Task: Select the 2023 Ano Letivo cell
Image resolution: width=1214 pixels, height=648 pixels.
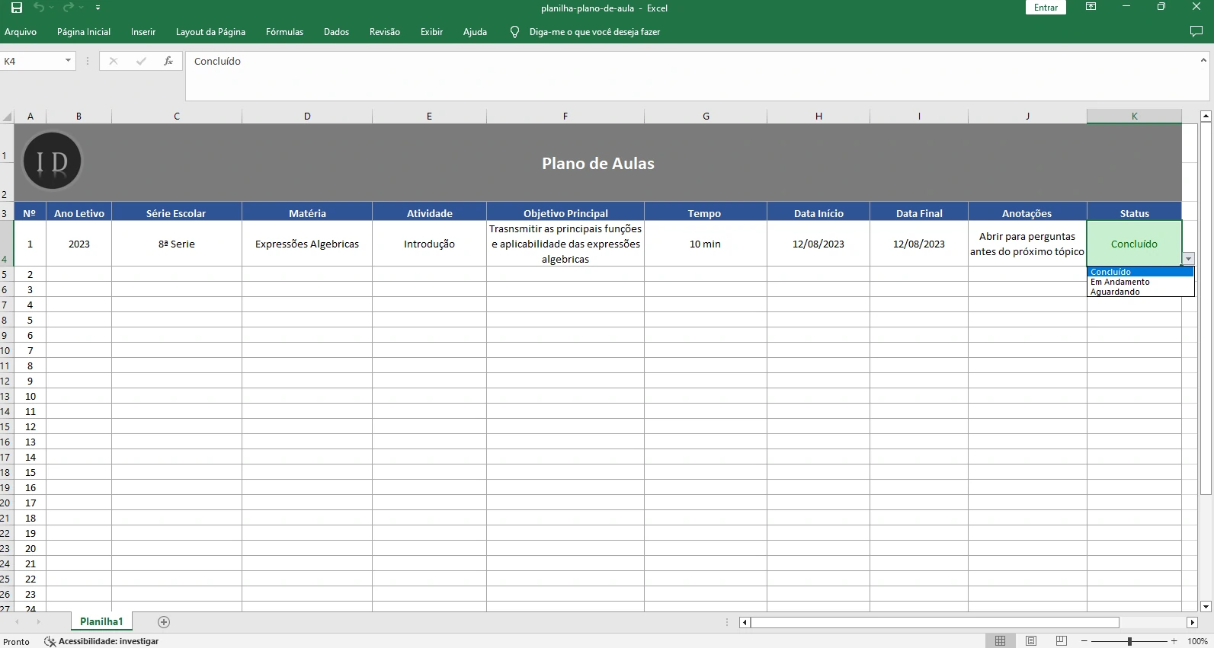Action: click(x=78, y=244)
